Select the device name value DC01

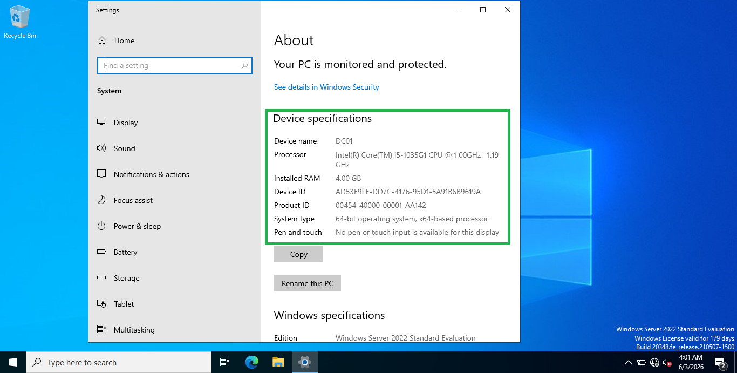(344, 141)
